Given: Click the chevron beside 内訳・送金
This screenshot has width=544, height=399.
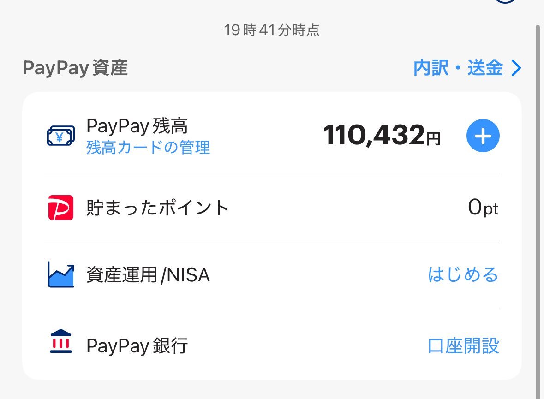Looking at the screenshot, I should point(516,68).
